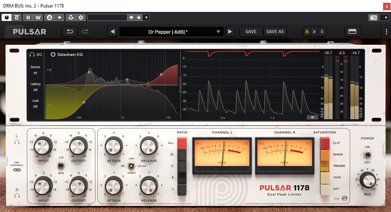Select the ALL ratio button
This screenshot has height=212, width=391.
tap(182, 143)
